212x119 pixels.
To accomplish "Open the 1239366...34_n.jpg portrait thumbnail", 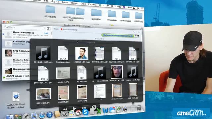I will click(x=82, y=55).
